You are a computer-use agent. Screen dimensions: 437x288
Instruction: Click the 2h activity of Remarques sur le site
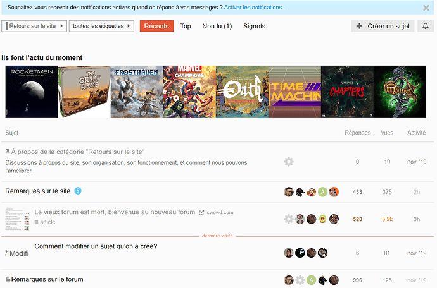tap(417, 192)
